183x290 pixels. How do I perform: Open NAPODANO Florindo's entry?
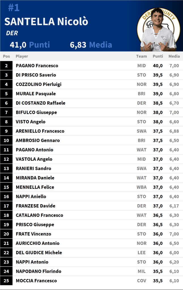tap(39, 271)
